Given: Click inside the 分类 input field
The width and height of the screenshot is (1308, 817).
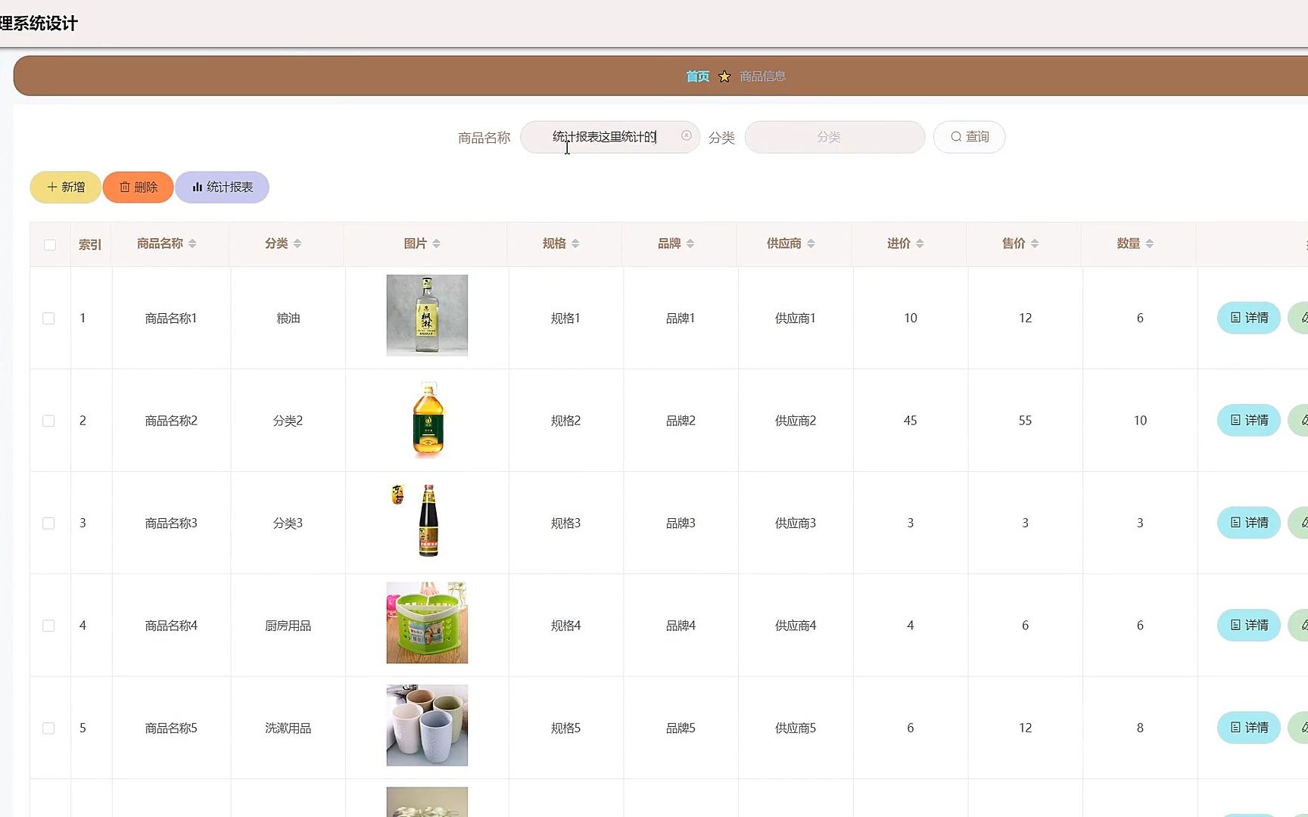Looking at the screenshot, I should [834, 137].
